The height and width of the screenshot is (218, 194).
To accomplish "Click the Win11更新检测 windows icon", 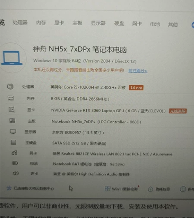I will pos(107,189).
